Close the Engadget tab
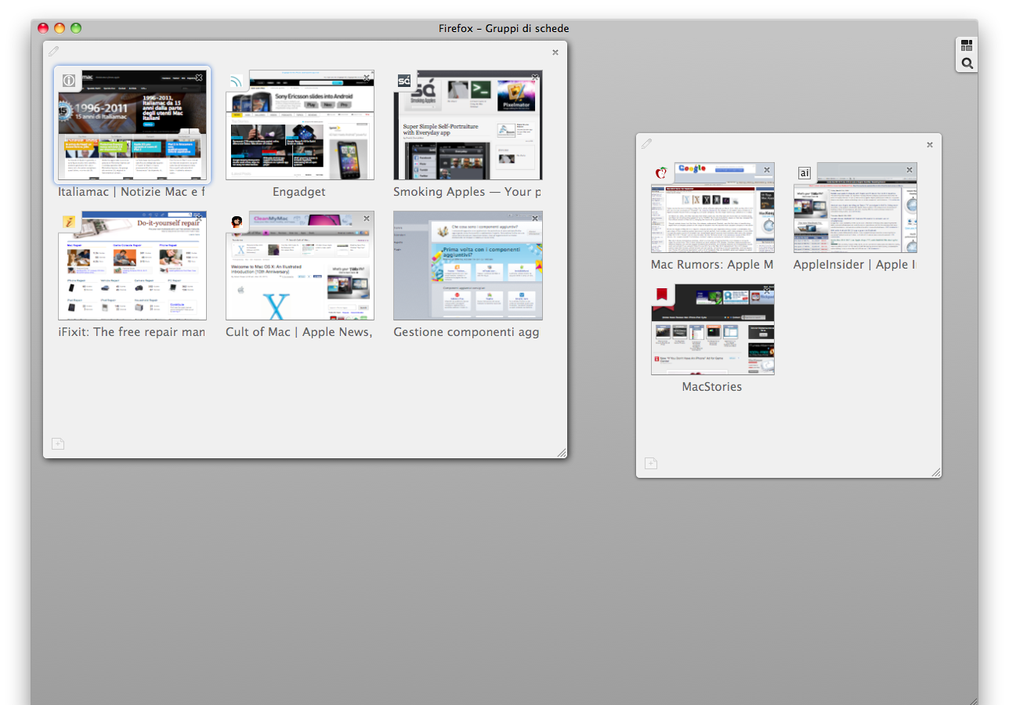Screen dimensions: 1009x705 tap(367, 78)
